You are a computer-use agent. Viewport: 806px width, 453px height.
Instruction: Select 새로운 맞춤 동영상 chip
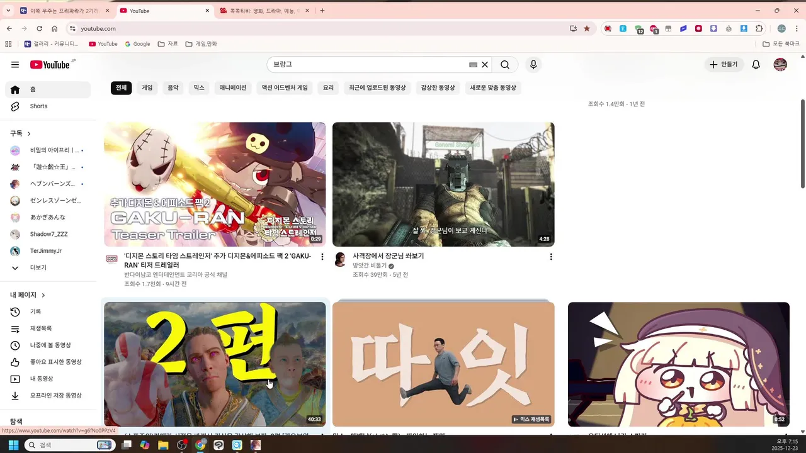[x=493, y=88]
